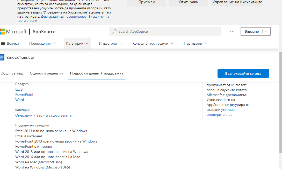Click the Yandex.Translate app icon
The width and height of the screenshot is (282, 169).
click(x=2, y=58)
